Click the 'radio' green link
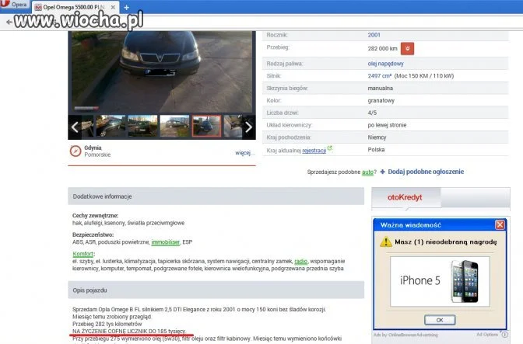The height and width of the screenshot is (344, 523). click(301, 261)
